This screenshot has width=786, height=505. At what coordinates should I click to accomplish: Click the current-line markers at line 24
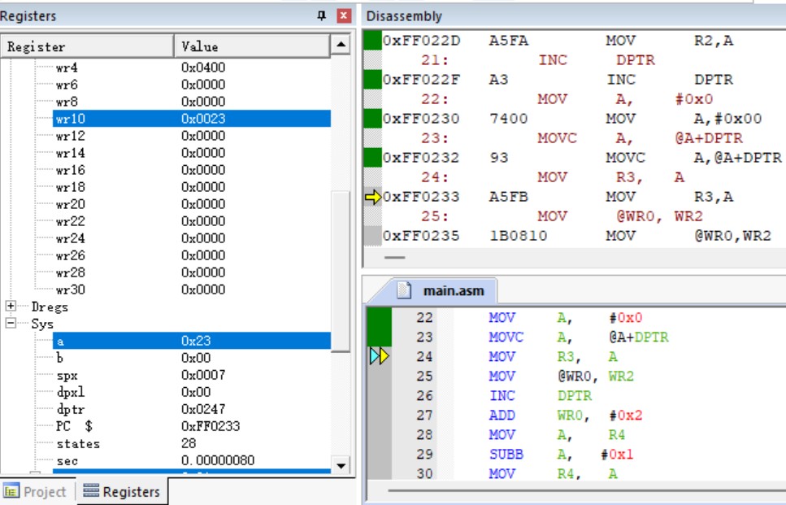(380, 356)
